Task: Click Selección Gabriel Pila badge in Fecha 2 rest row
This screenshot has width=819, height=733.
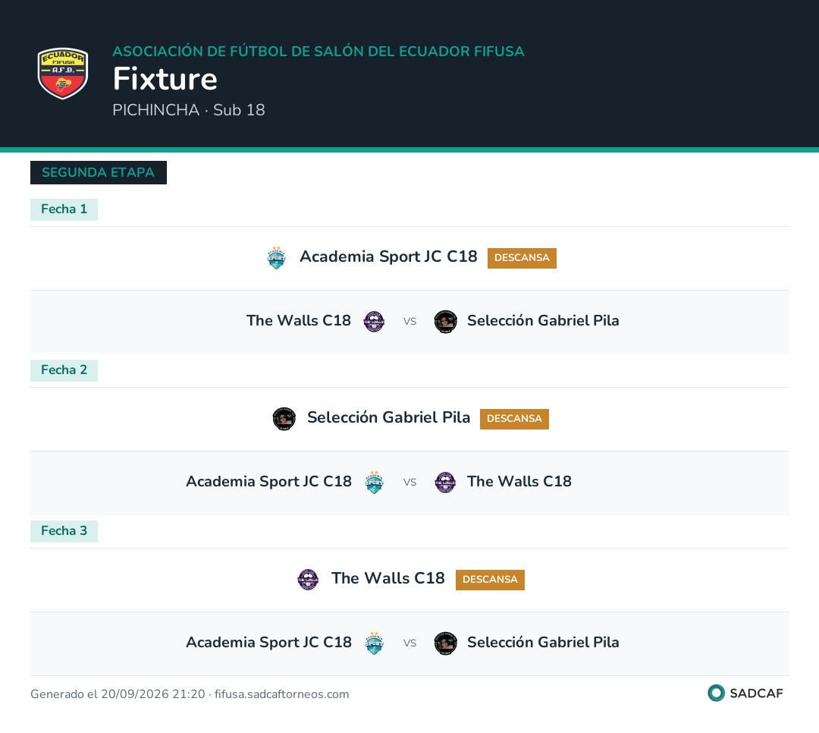Action: pyautogui.click(x=284, y=418)
